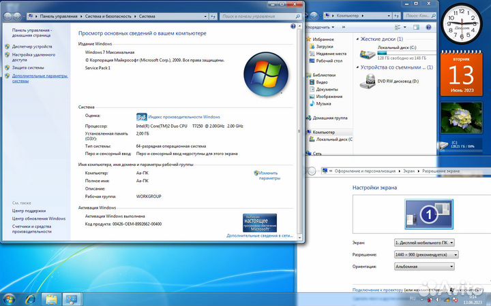491x306 pixels.
Task: Select Computer node in navigation pane
Action: pos(323,132)
